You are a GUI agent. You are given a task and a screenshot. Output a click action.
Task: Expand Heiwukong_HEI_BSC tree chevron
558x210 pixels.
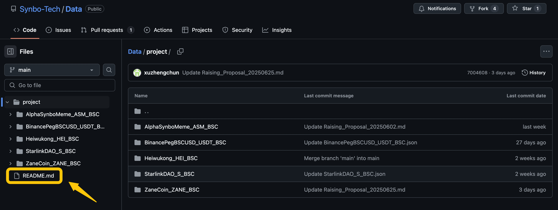(x=10, y=139)
